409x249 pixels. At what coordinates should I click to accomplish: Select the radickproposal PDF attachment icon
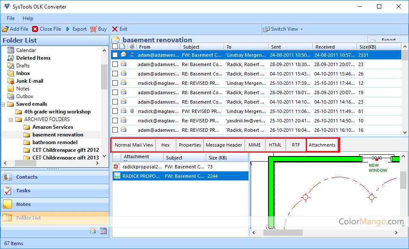click(x=117, y=167)
